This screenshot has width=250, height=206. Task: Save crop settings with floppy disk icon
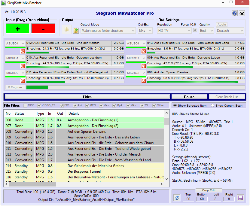coord(240,198)
